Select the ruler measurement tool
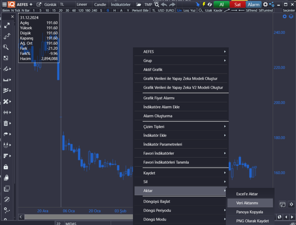Screen dimensions: 296x225 [6, 80]
